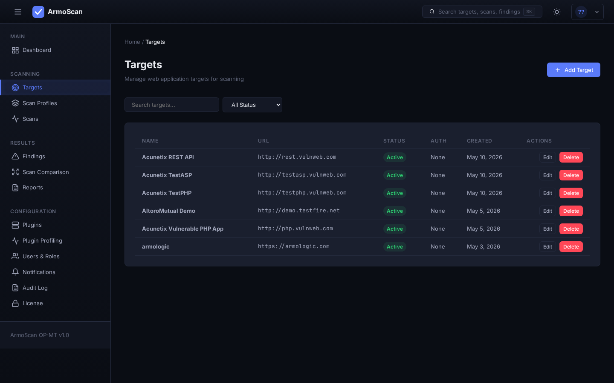Click the Scan Profiles layers icon
614x383 pixels.
(x=15, y=103)
